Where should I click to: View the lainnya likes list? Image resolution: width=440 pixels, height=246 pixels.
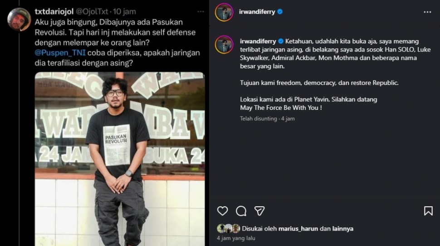pyautogui.click(x=342, y=229)
